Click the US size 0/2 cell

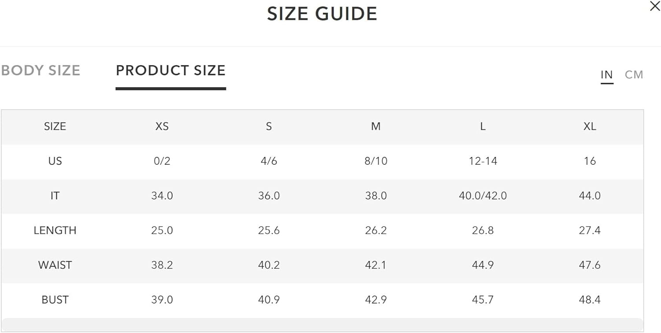tap(162, 161)
